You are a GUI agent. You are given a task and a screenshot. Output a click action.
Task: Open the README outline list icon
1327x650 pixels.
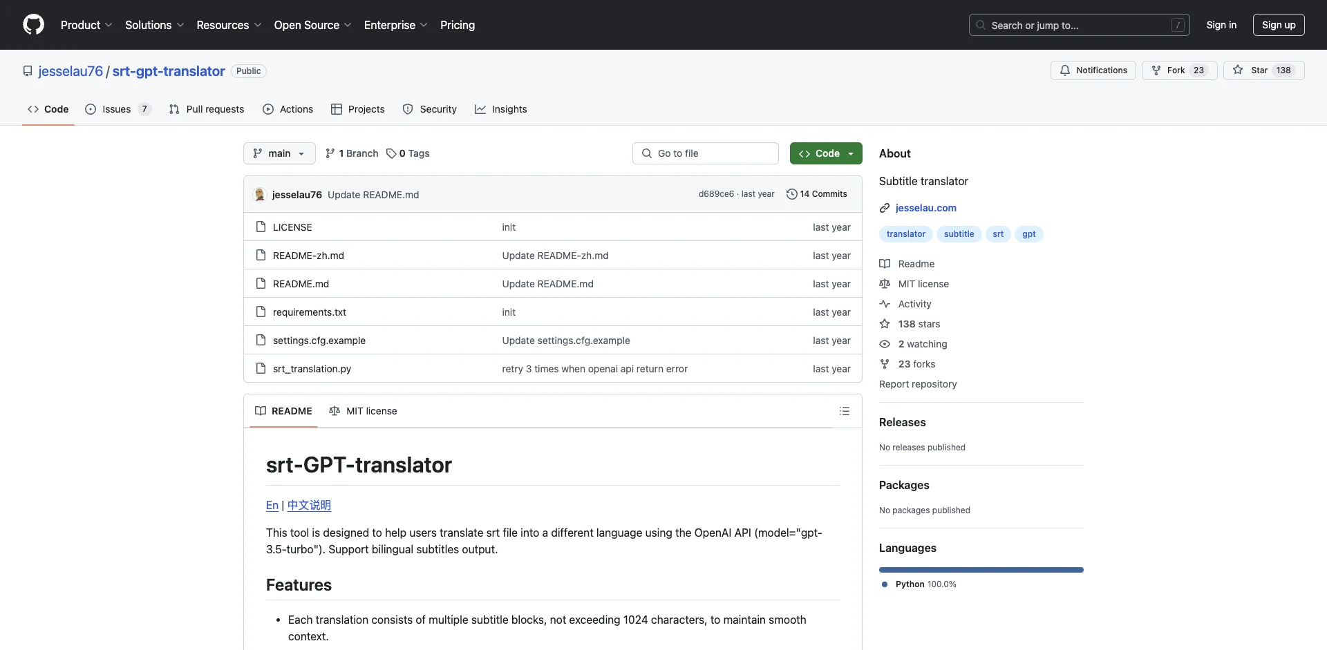click(844, 411)
